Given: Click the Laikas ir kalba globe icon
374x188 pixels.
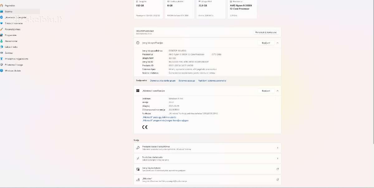Looking at the screenshot, I should 2,47.
